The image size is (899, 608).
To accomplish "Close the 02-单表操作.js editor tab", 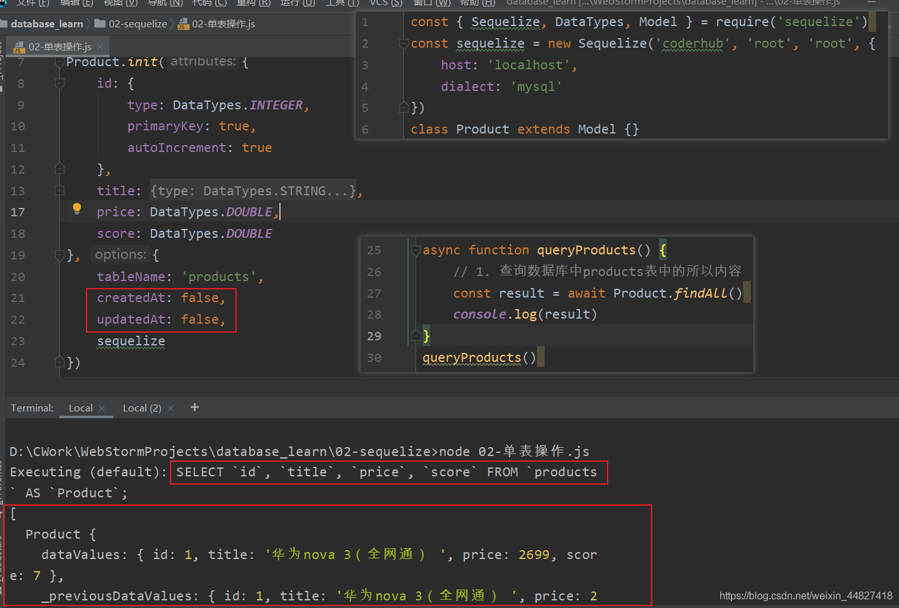I will (100, 46).
